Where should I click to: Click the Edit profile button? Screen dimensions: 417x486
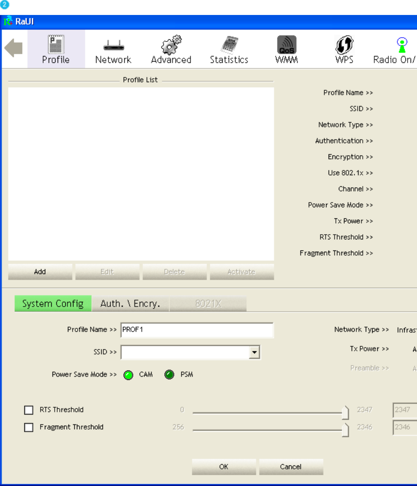point(107,272)
